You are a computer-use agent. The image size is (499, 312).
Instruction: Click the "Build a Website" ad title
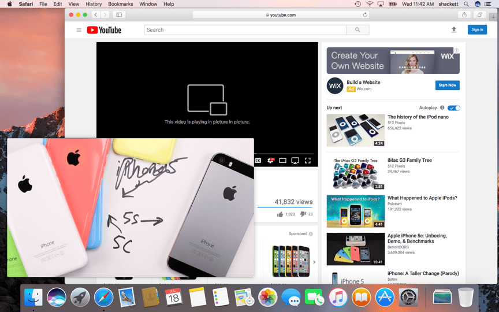[363, 82]
